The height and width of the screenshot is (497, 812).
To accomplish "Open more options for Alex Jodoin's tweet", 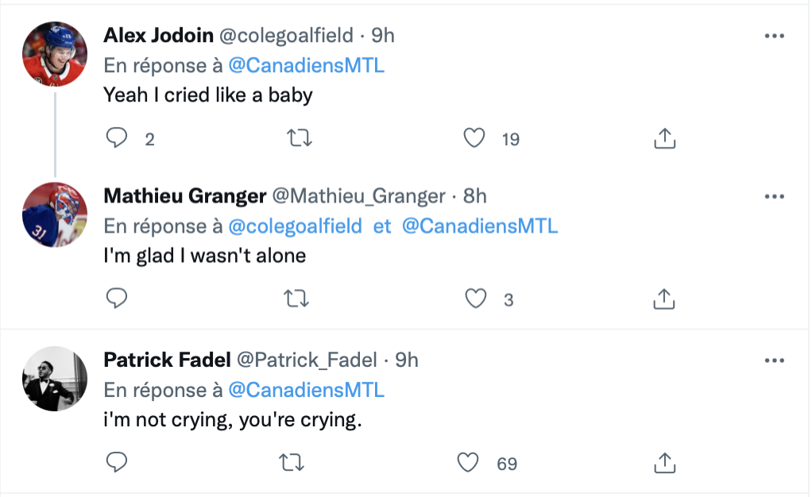I will [x=774, y=37].
